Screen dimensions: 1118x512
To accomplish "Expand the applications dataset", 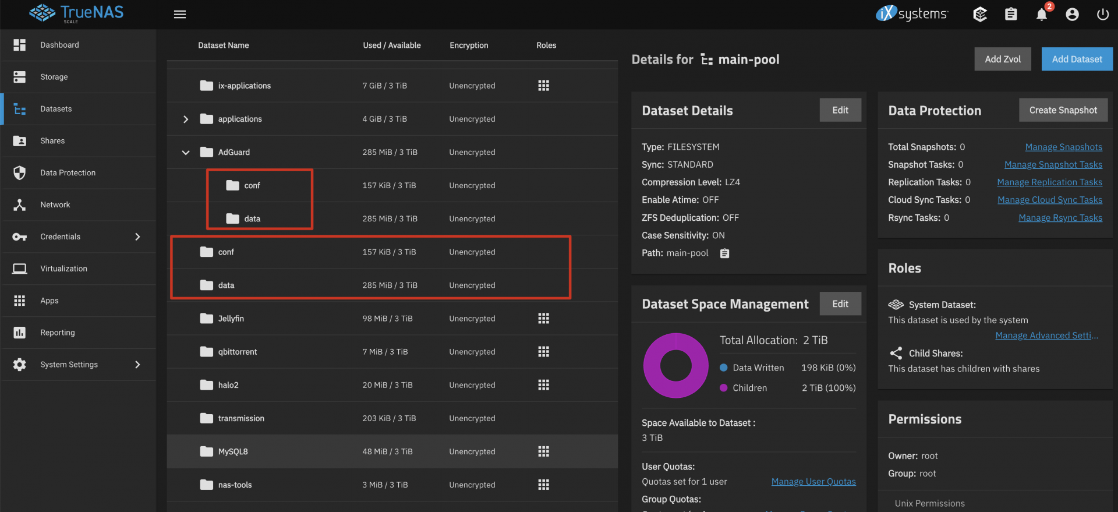I will (186, 119).
